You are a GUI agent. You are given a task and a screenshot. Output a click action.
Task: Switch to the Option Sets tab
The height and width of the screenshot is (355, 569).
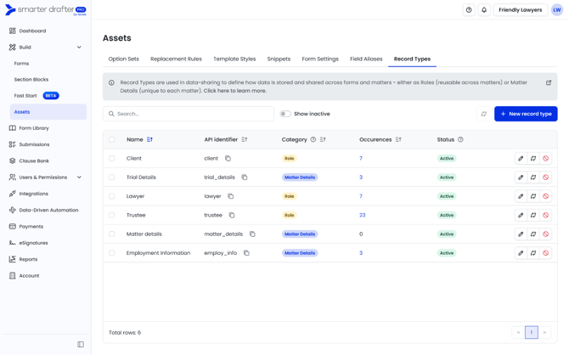coord(123,59)
